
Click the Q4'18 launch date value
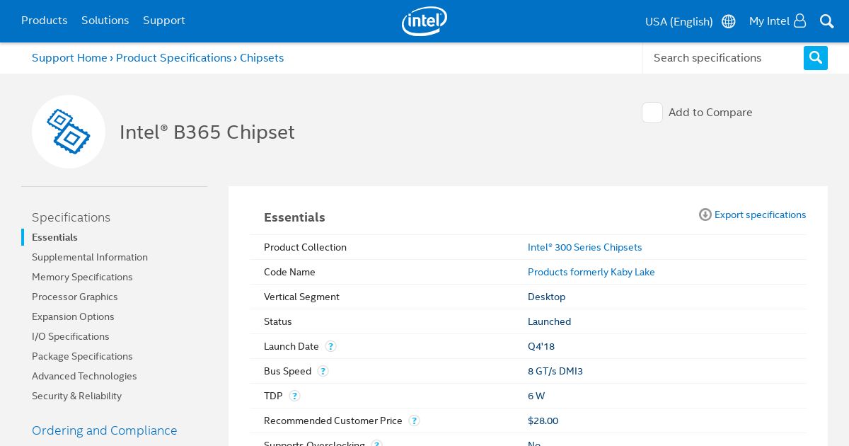coord(541,346)
